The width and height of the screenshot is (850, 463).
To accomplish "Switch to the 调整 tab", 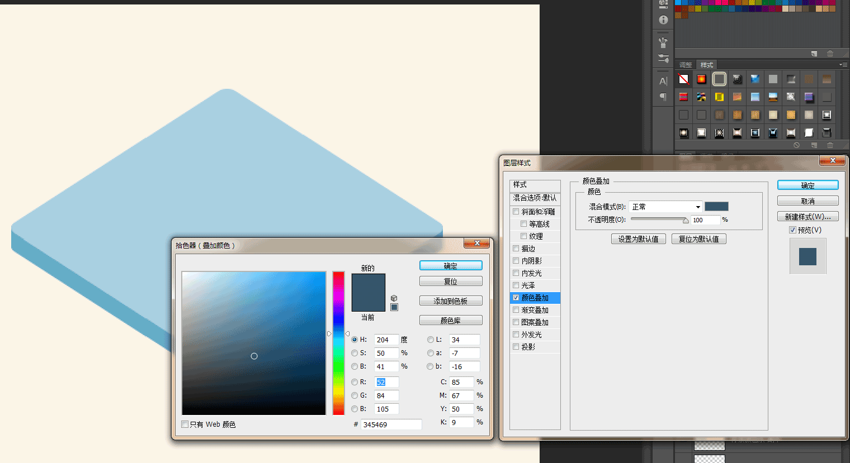I will pos(686,65).
